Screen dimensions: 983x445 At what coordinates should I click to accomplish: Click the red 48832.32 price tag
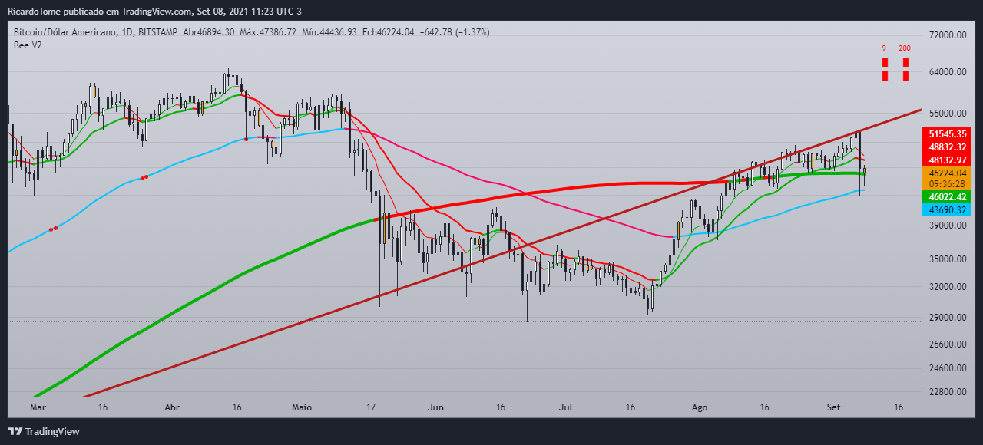947,147
